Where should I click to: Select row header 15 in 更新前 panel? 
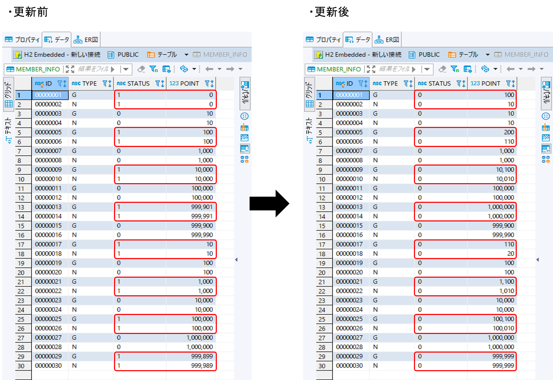pyautogui.click(x=24, y=226)
